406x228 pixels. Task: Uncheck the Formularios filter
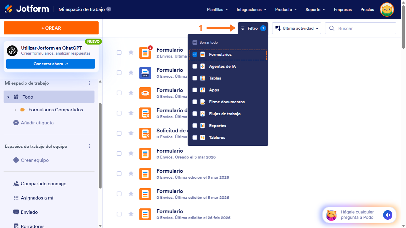pyautogui.click(x=195, y=54)
